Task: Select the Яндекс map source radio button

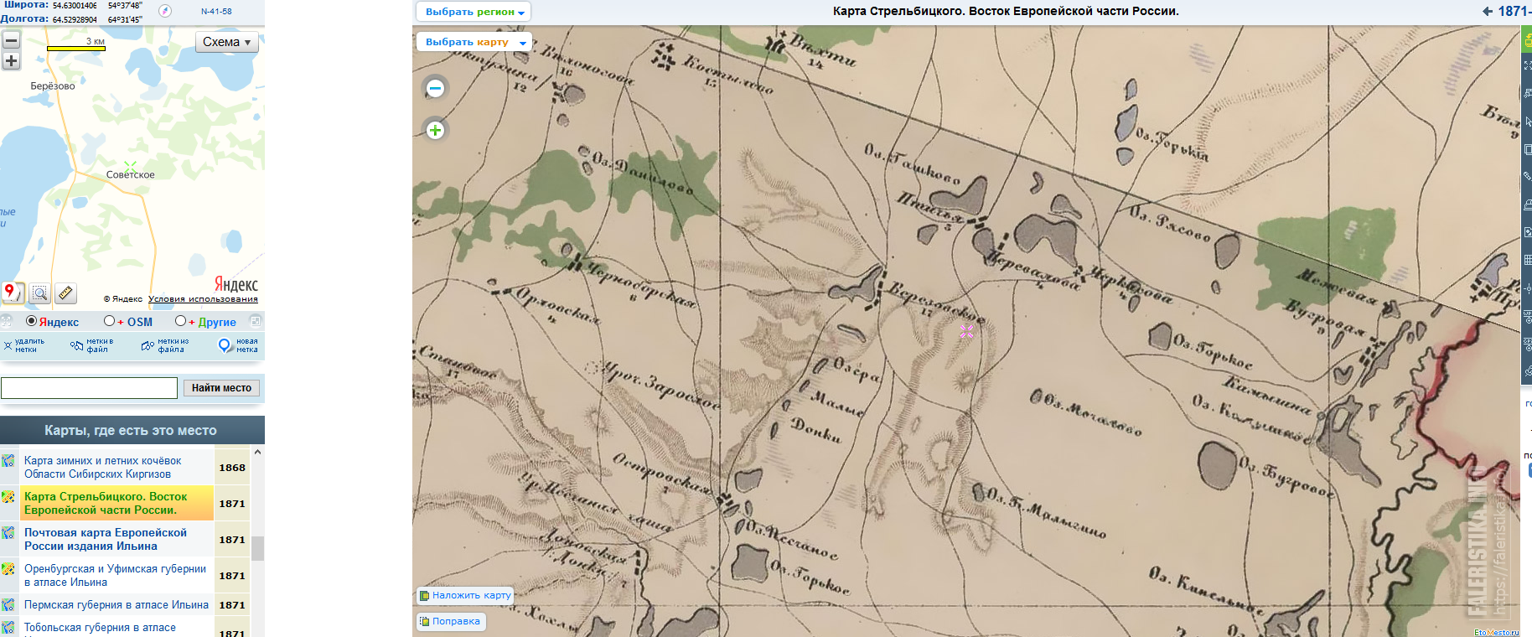Action: click(x=32, y=321)
